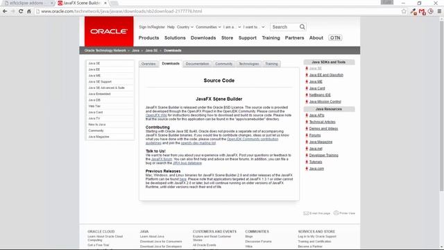Click Oracle Technology Network breadcrumb
Image resolution: width=444 pixels, height=250 pixels.
[105, 51]
